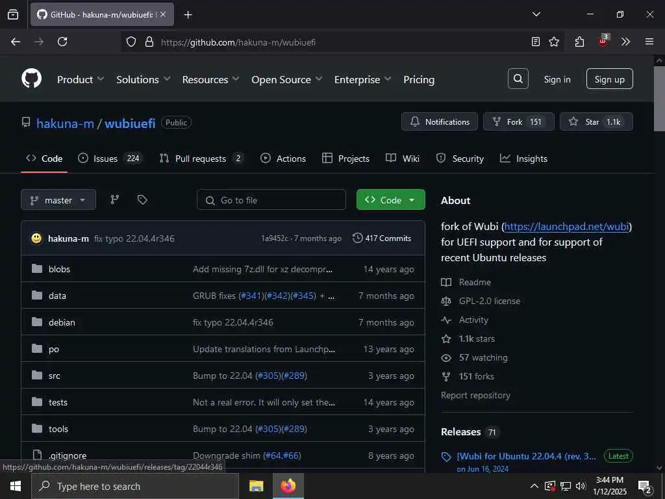Bookmark this page with the star icon

point(554,42)
